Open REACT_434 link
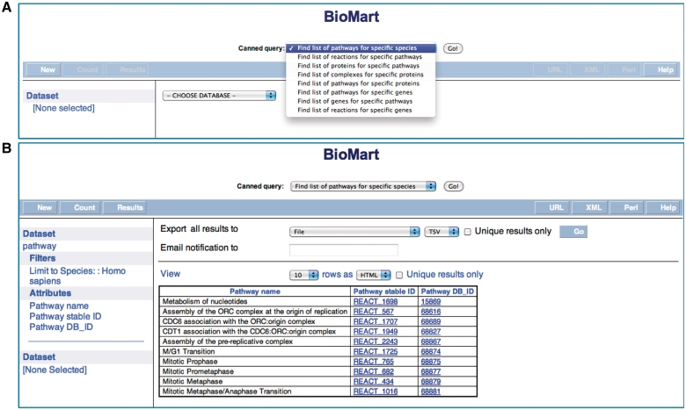The height and width of the screenshot is (410, 686). [373, 382]
